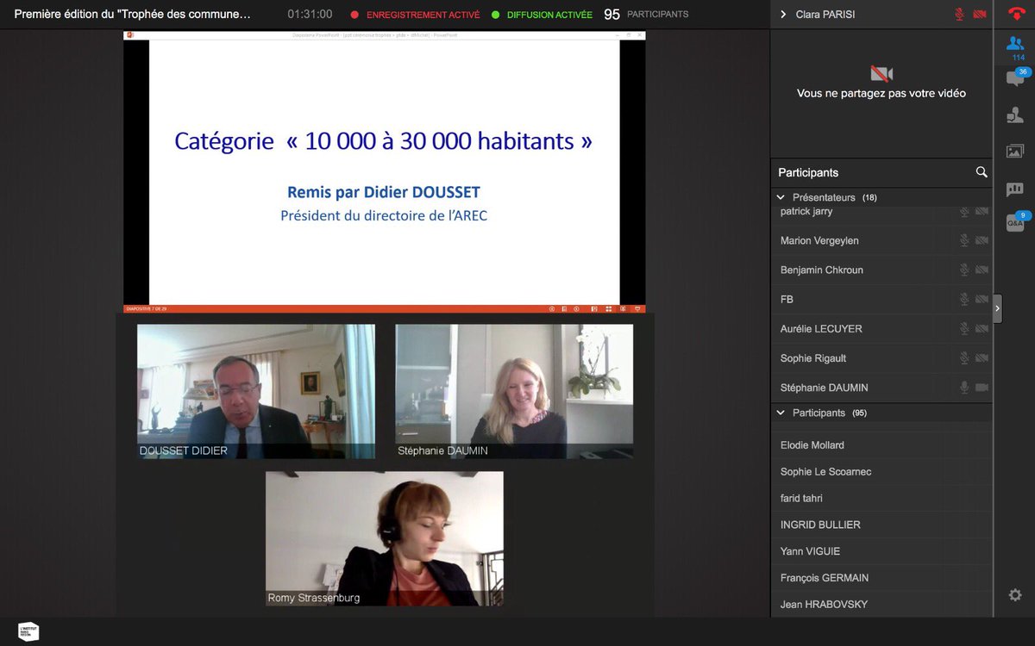Select the Romy Strassenburg video tile
The height and width of the screenshot is (646, 1035).
(385, 538)
